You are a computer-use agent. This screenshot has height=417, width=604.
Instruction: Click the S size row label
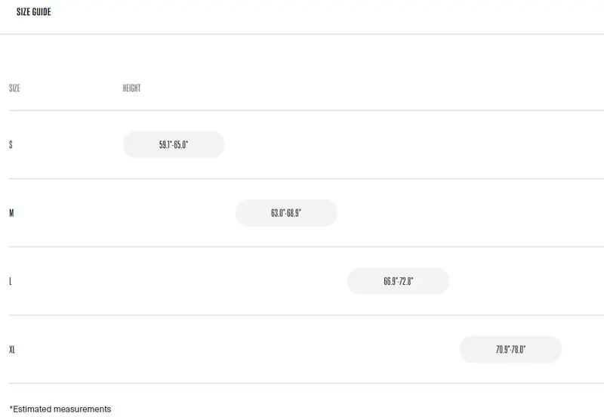tap(11, 144)
